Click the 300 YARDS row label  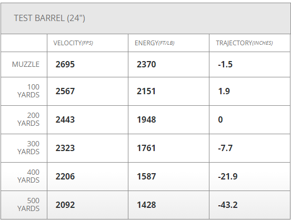[28, 148]
